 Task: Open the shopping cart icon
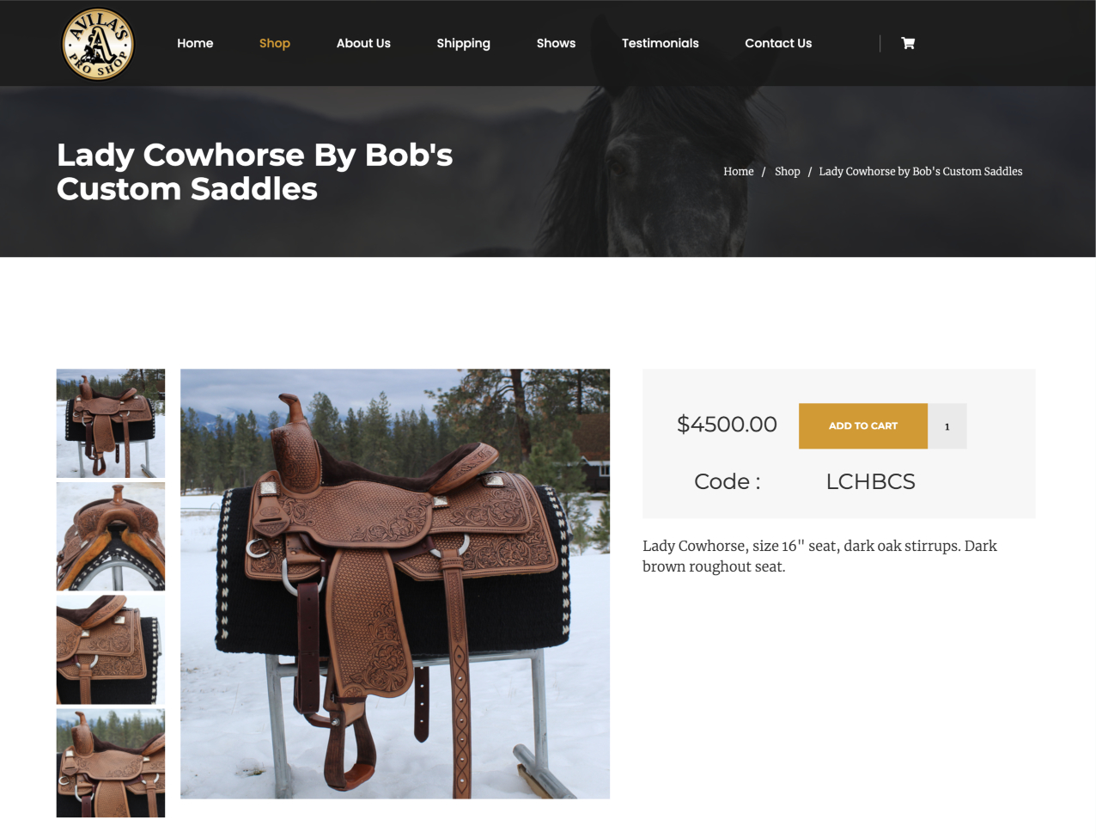pos(908,43)
